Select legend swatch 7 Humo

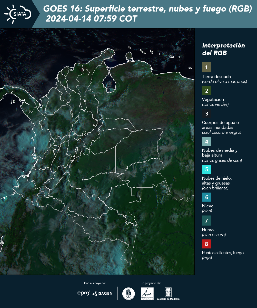pos(206,220)
